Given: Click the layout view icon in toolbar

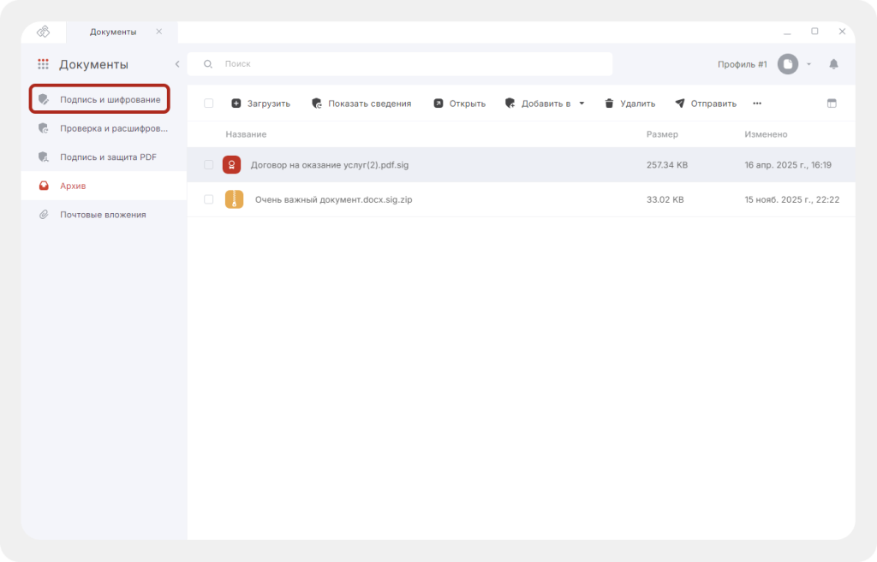Looking at the screenshot, I should coord(831,104).
